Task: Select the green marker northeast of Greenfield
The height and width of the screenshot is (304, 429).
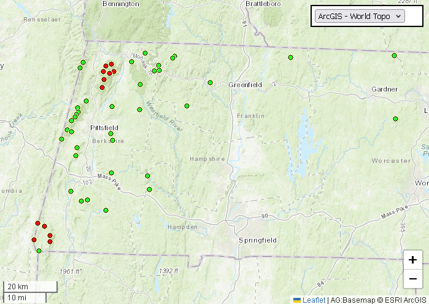Action: pos(290,58)
